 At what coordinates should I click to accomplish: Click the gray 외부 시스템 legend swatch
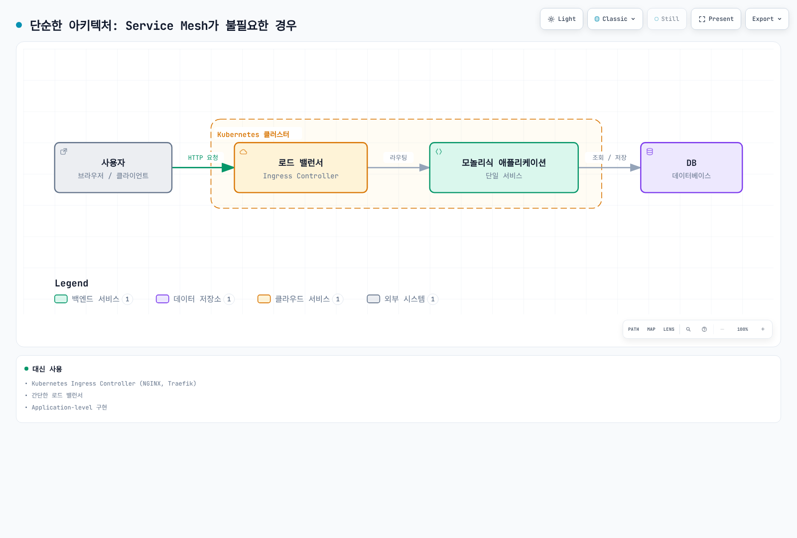374,299
